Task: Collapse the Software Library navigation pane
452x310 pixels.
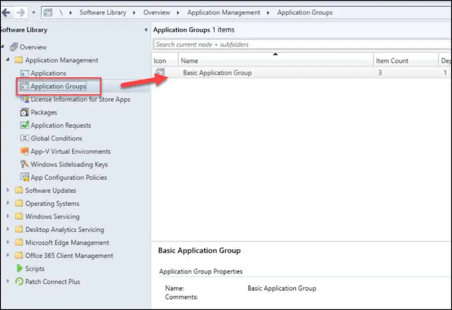Action: [146, 30]
